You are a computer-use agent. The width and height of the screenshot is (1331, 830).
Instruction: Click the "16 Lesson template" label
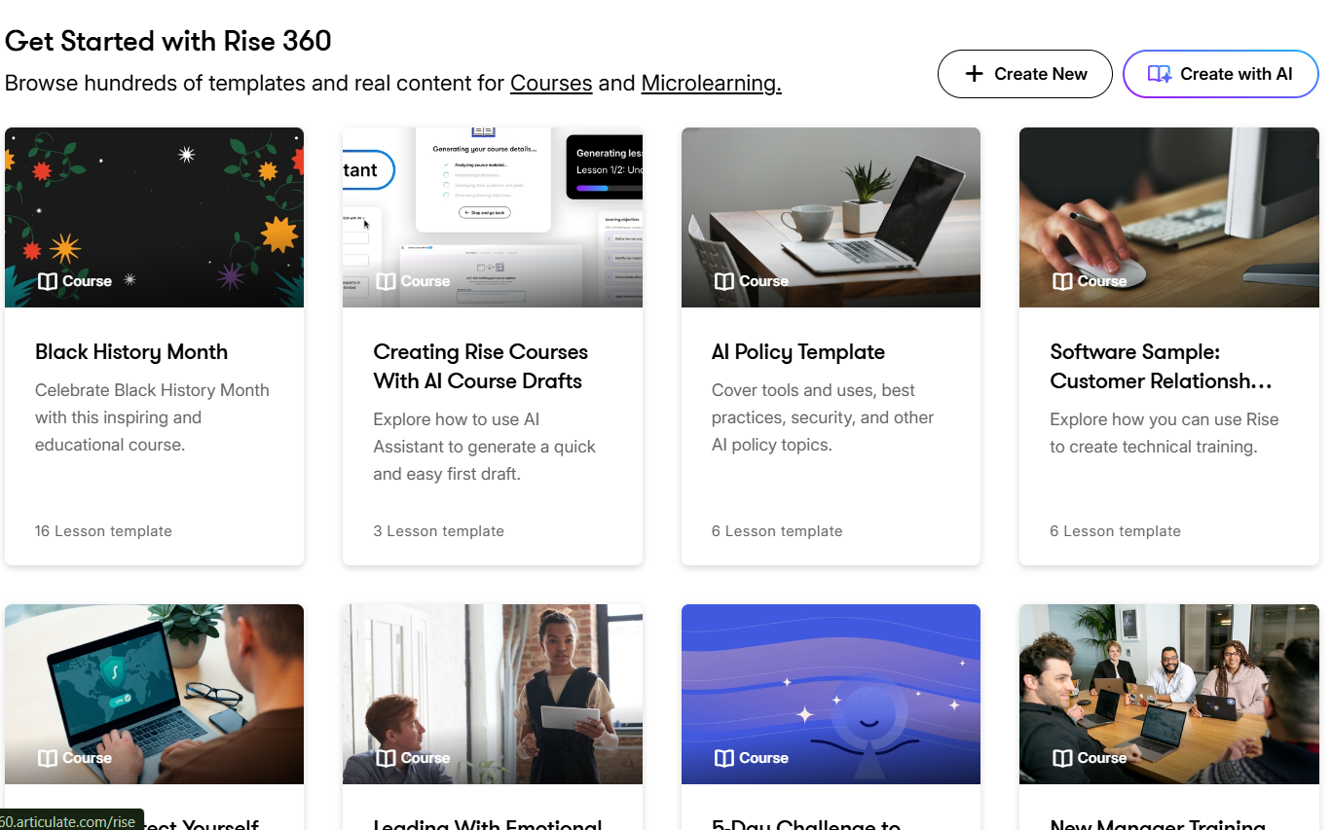(103, 531)
